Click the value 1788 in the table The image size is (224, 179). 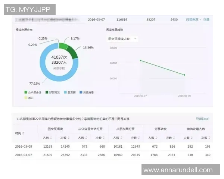pyautogui.click(x=154, y=155)
